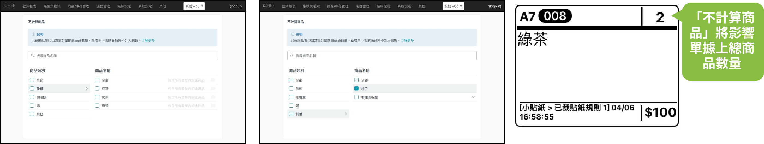Click the right chevron on the highlighted 其他 category
Screen dimensions: 764x144
346,114
